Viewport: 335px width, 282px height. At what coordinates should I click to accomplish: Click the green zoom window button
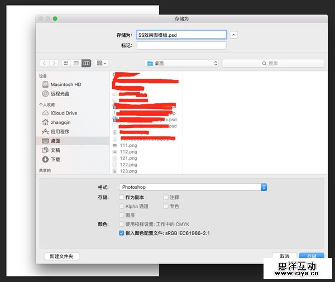[x=55, y=19]
